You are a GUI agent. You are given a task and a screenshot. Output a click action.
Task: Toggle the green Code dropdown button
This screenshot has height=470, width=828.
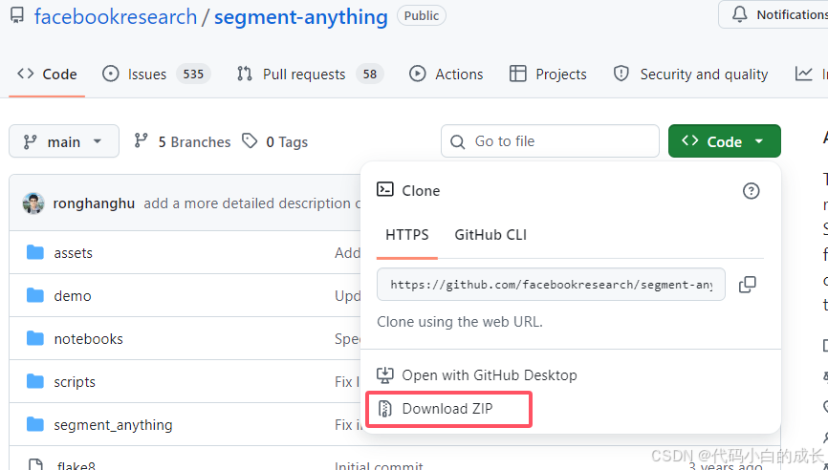pos(725,140)
